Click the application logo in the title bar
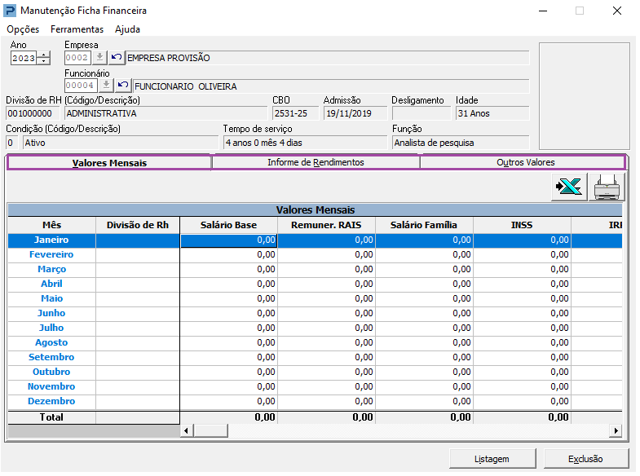This screenshot has height=476, width=640. pyautogui.click(x=10, y=11)
